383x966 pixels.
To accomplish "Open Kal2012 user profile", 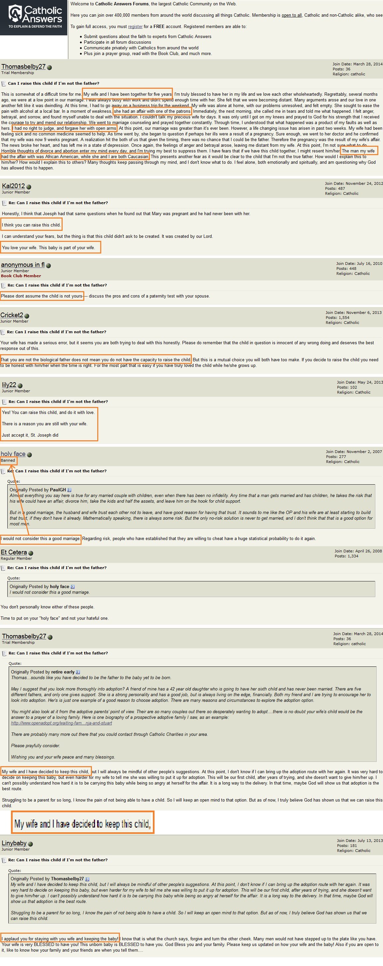I will (x=13, y=185).
